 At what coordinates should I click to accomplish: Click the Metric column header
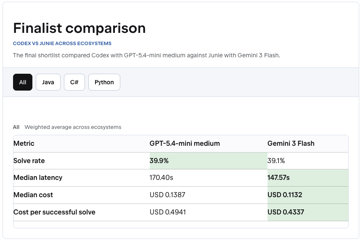click(x=24, y=143)
